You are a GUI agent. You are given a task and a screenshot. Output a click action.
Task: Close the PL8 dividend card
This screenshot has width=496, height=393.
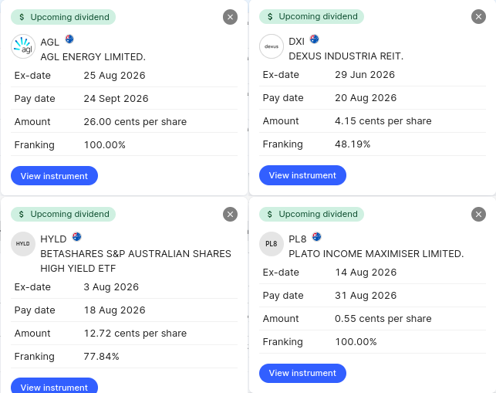point(478,215)
